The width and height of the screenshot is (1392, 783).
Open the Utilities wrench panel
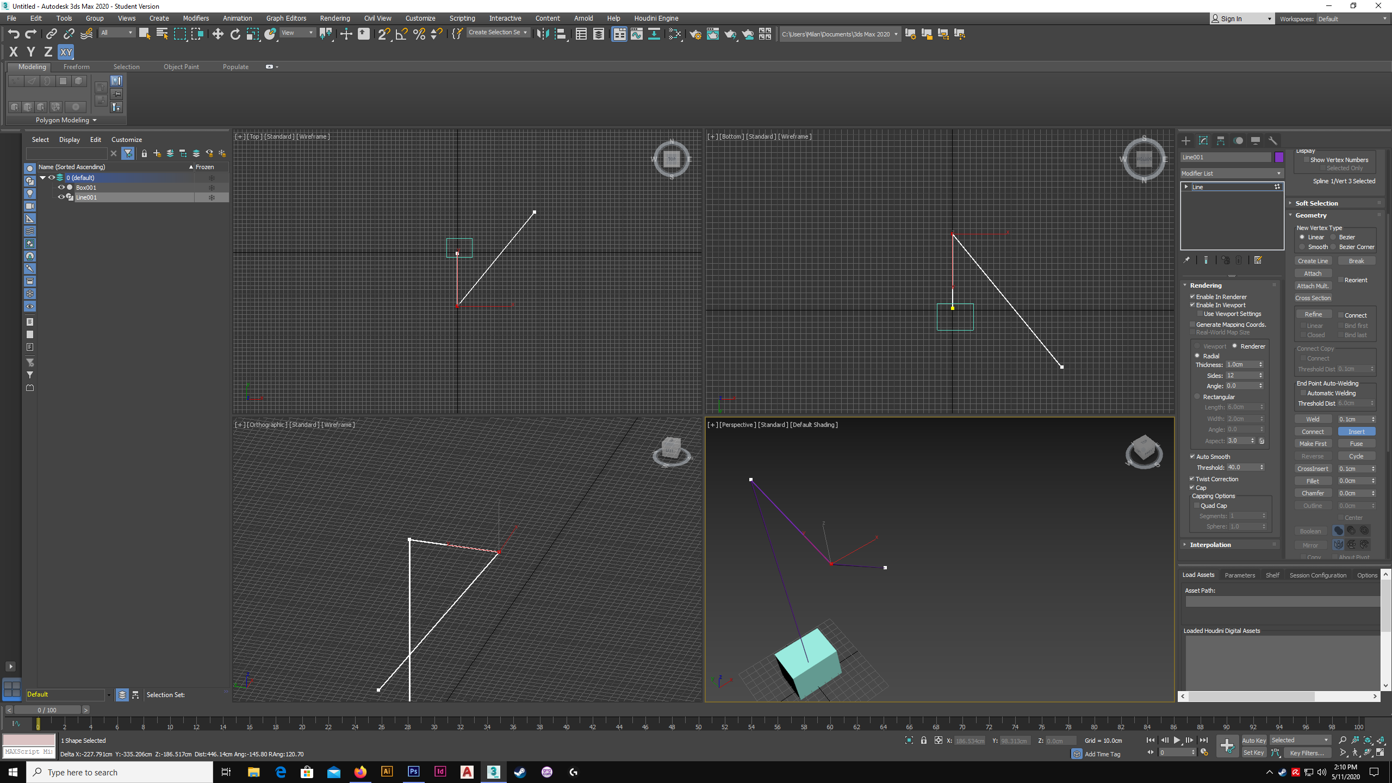[x=1273, y=140]
